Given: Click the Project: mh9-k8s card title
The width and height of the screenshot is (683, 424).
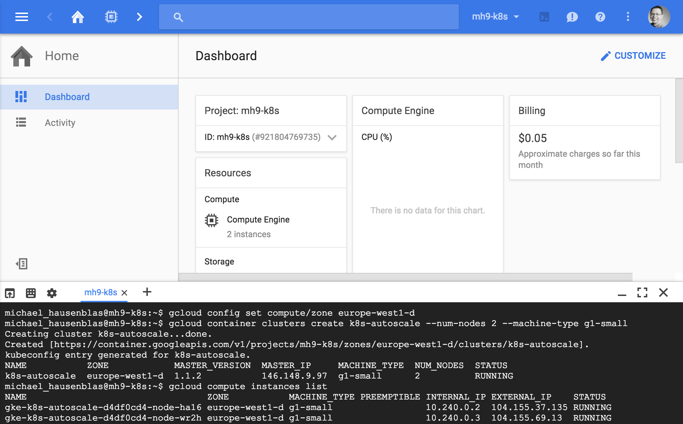Looking at the screenshot, I should 242,111.
